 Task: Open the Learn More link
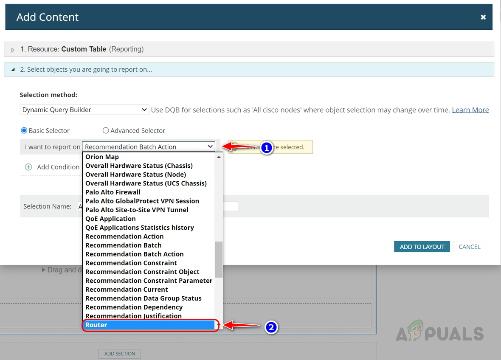[470, 110]
